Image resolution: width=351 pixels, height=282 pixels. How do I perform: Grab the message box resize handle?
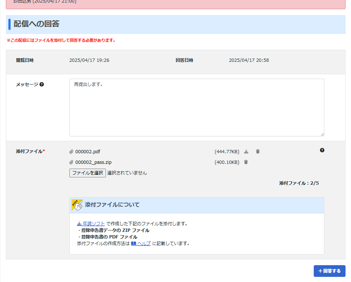(322, 134)
